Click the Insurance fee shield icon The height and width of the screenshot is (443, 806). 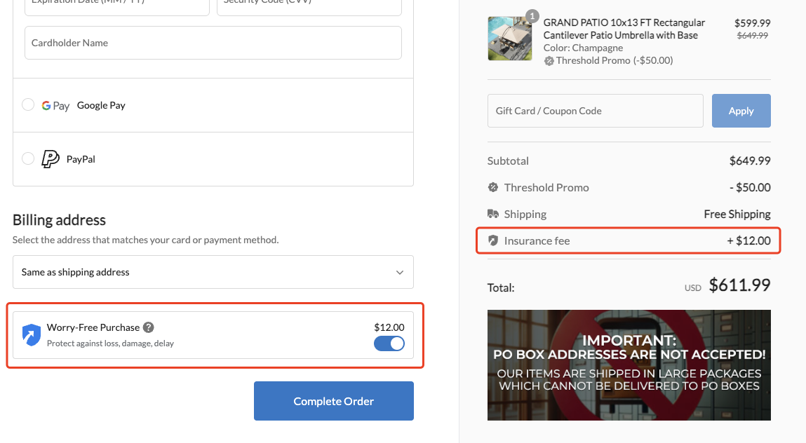click(493, 240)
